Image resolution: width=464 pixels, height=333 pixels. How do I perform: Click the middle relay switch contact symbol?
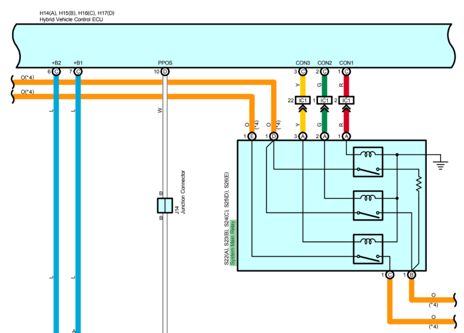pos(368,214)
